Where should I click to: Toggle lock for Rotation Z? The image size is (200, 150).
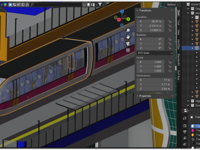[x=170, y=48]
